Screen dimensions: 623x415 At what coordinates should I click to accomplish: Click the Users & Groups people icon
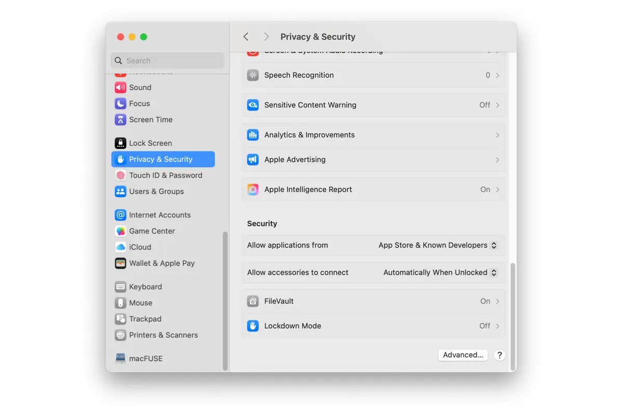120,191
